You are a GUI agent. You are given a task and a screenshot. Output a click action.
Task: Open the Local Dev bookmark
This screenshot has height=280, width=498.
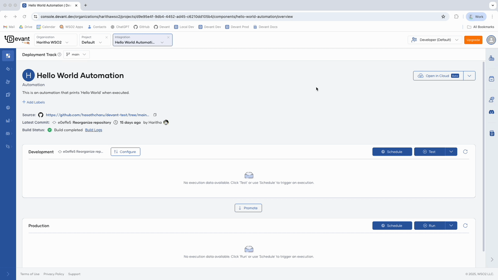coord(184,27)
